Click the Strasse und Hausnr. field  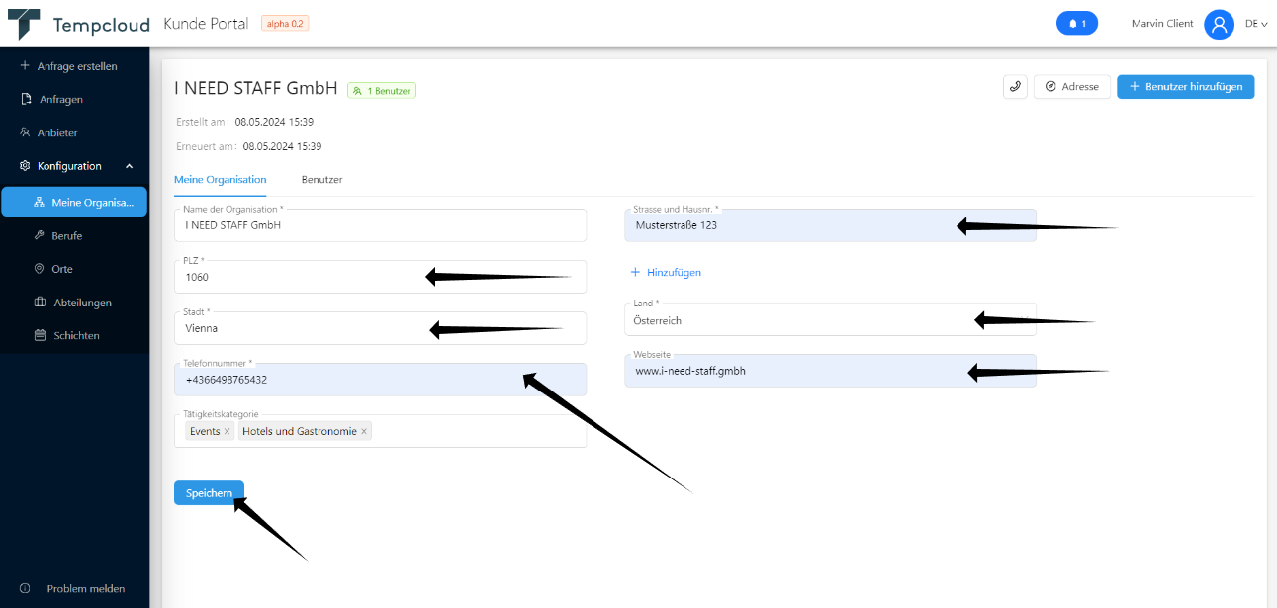(830, 225)
